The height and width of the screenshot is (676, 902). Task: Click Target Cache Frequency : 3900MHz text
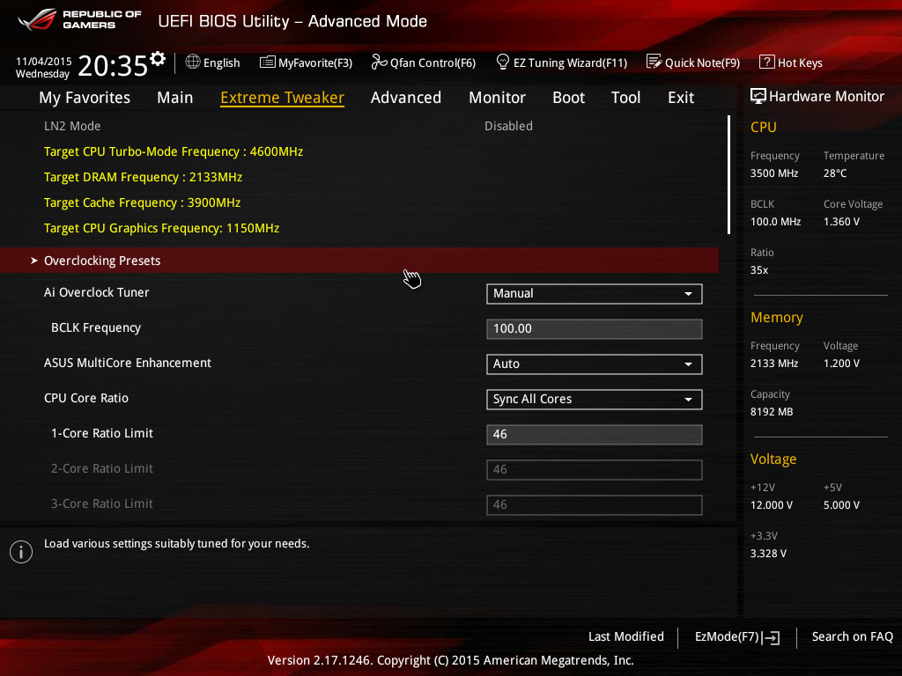142,203
